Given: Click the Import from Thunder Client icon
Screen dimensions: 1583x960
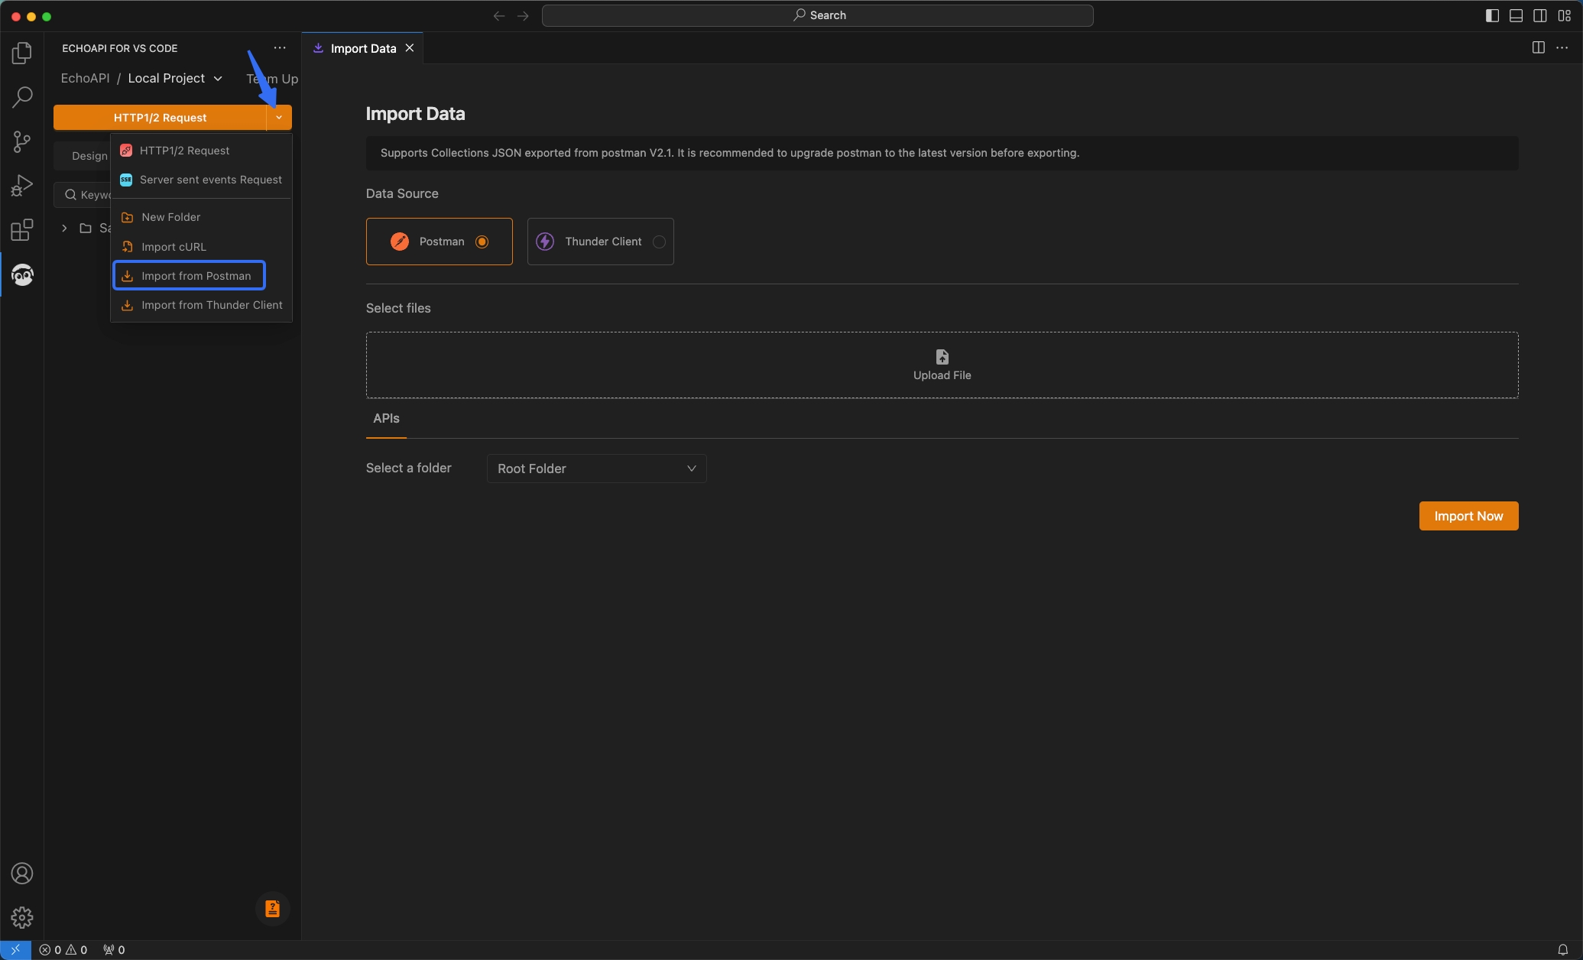Looking at the screenshot, I should pyautogui.click(x=127, y=305).
